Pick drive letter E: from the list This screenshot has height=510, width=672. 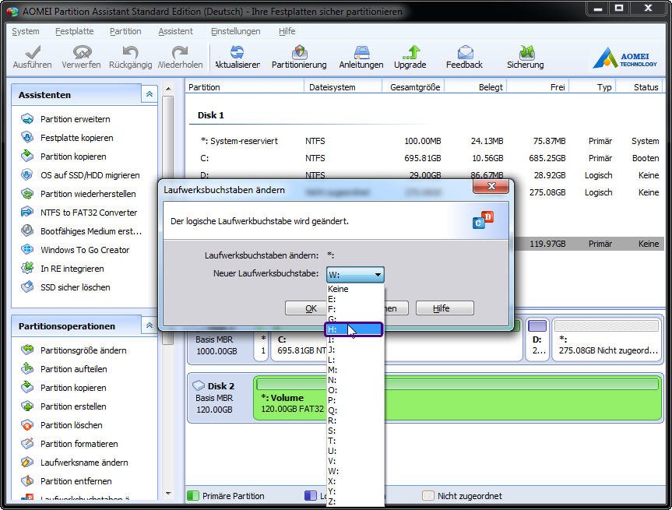pos(354,299)
